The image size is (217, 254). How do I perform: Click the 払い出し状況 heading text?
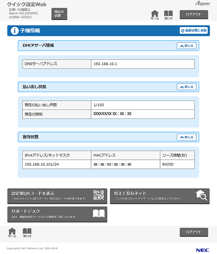point(34,87)
